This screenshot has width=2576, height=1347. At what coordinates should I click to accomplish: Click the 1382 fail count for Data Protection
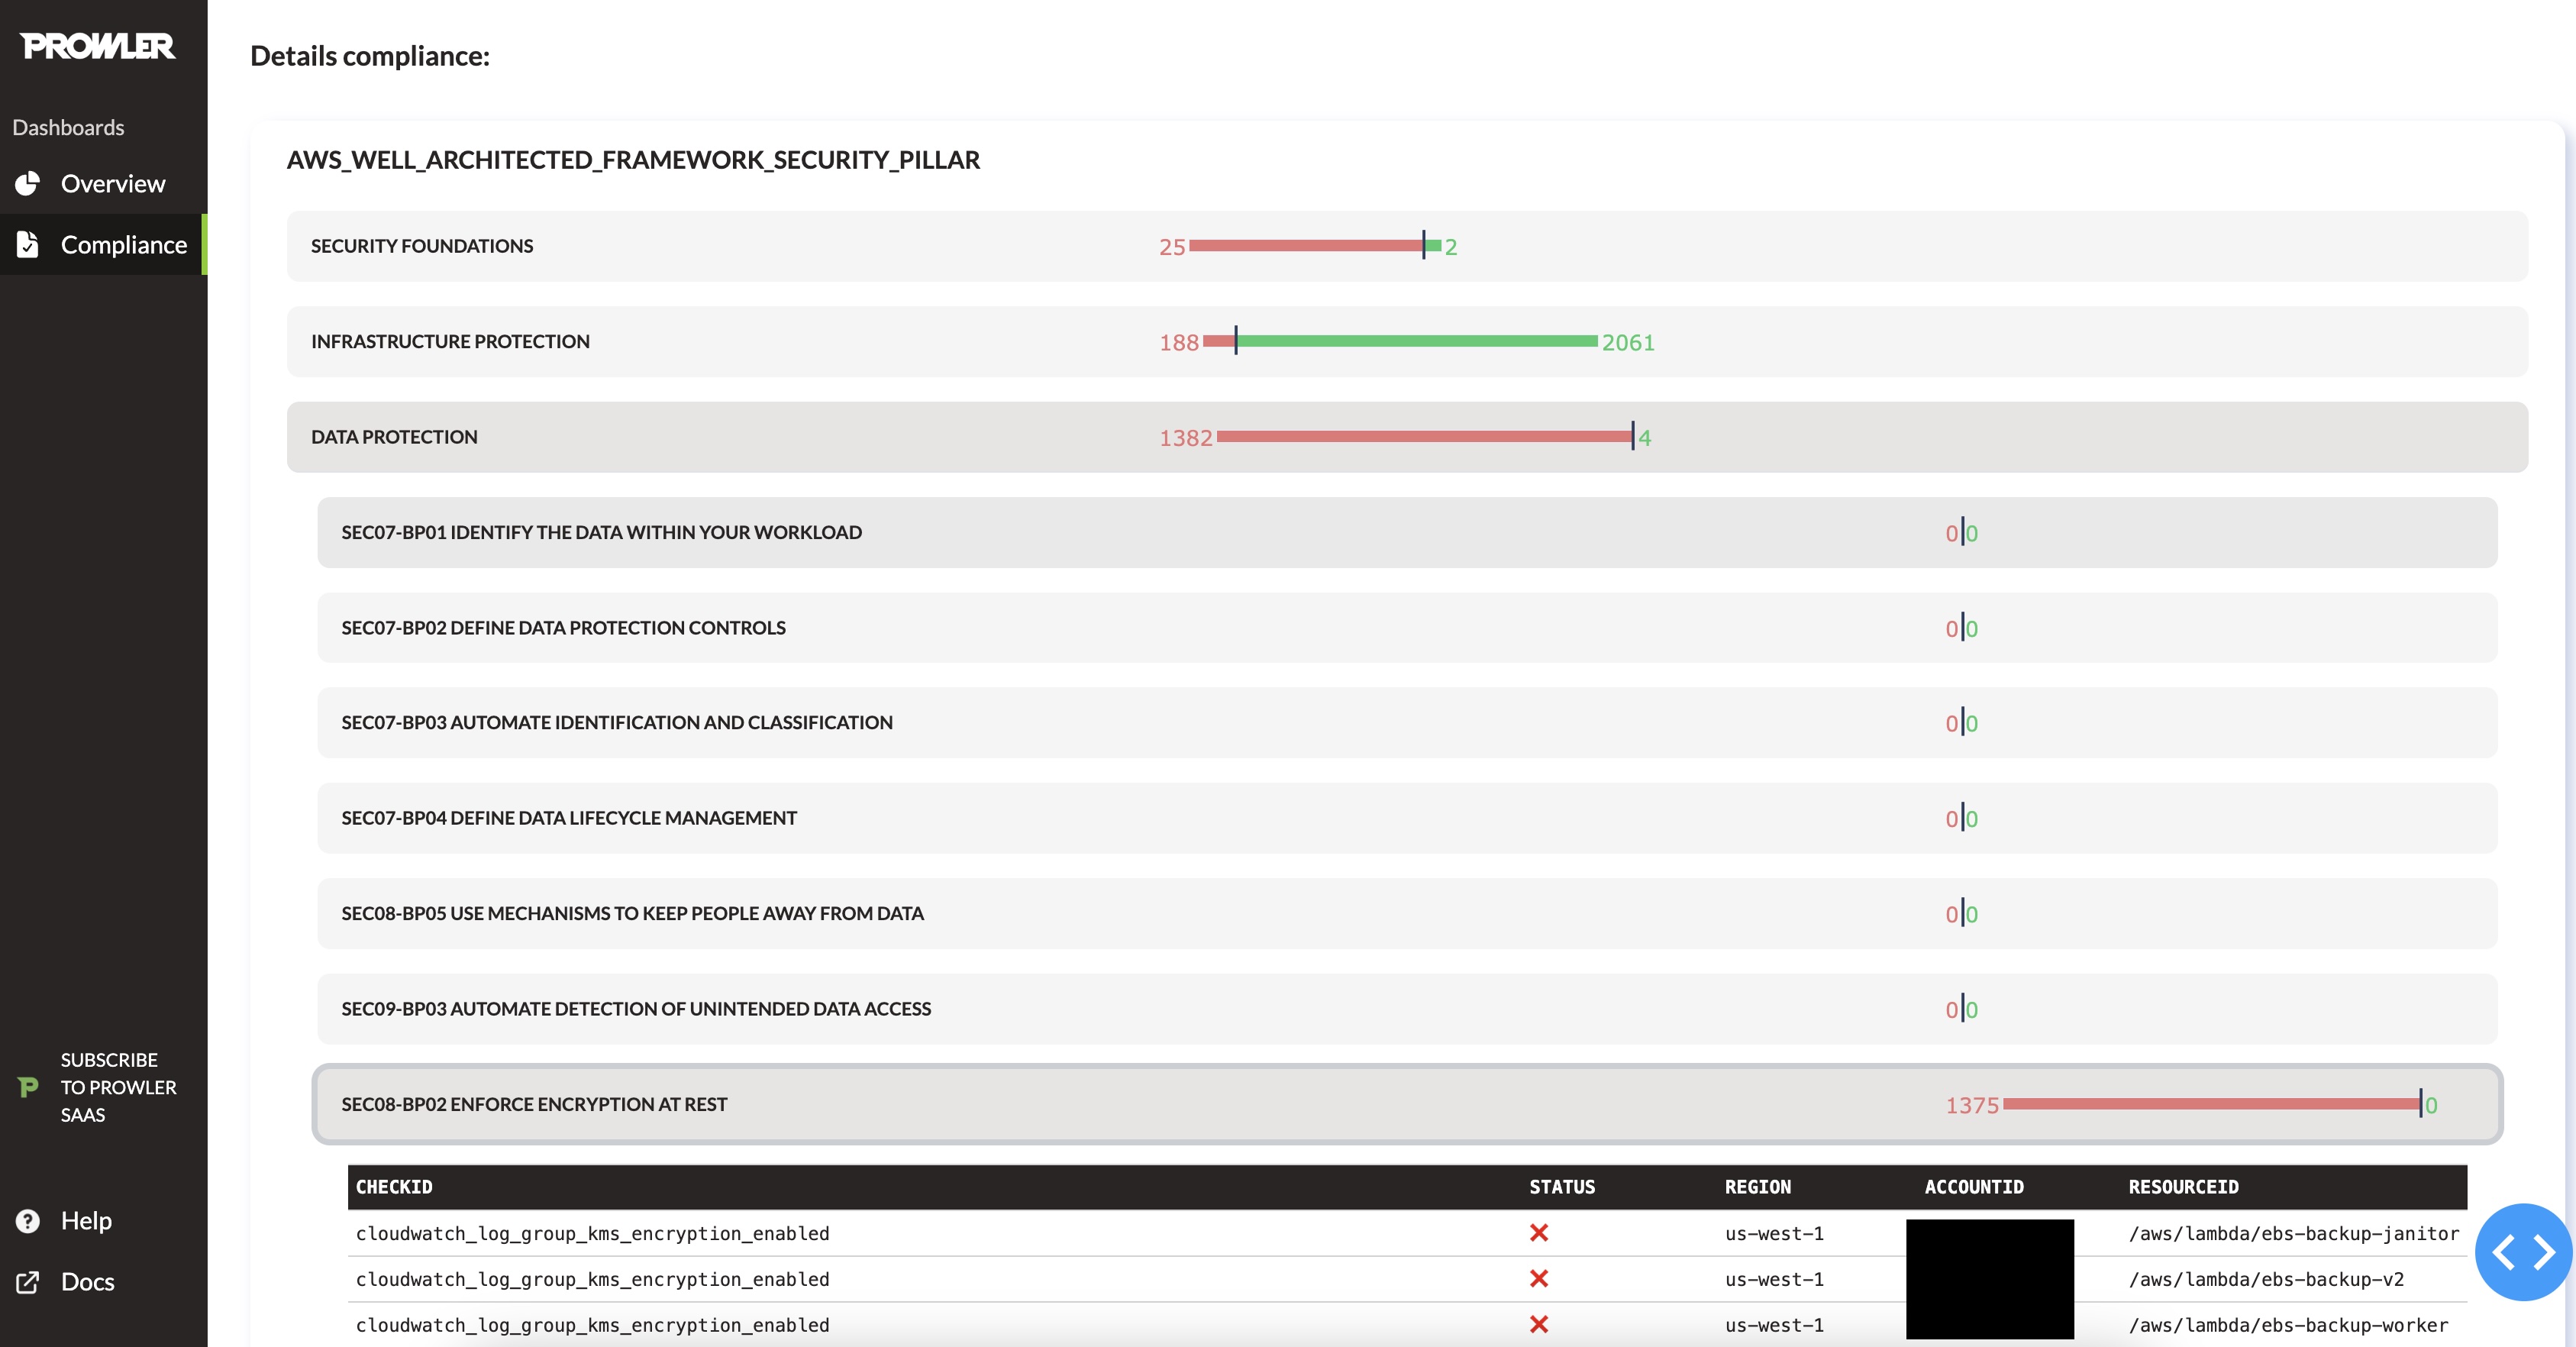click(x=1185, y=438)
